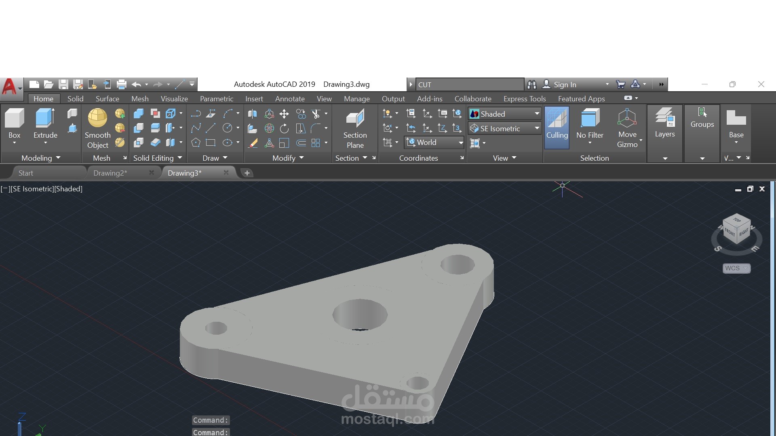Open the Section Plane tool

click(x=355, y=128)
